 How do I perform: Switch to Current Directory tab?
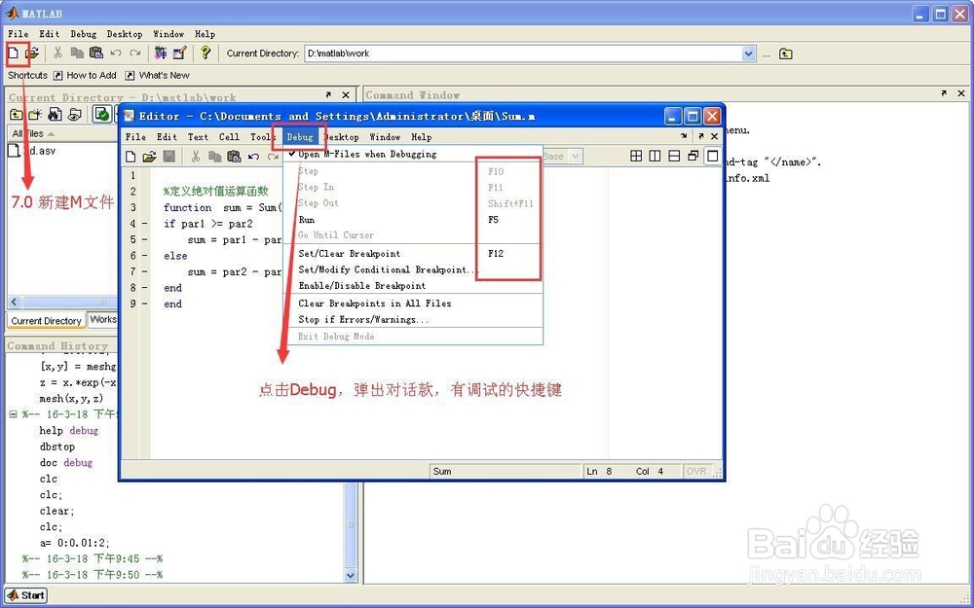point(47,321)
